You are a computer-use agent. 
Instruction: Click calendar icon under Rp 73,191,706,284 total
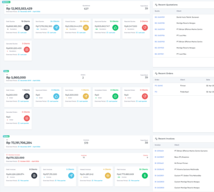(19, 147)
